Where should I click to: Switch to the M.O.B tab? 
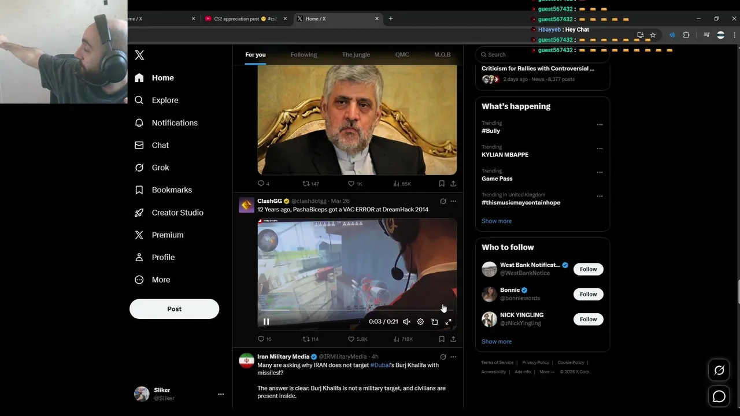click(x=442, y=55)
